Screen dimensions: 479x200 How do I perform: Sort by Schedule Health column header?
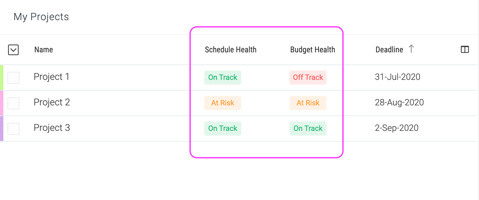231,50
